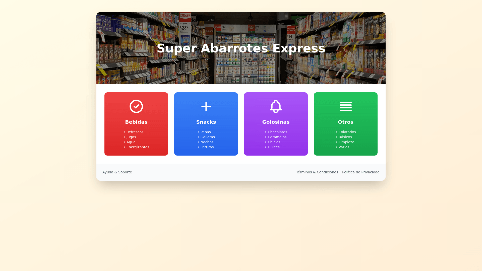The image size is (482, 271).
Task: Select Limpieza in the Otros list
Action: 346,142
